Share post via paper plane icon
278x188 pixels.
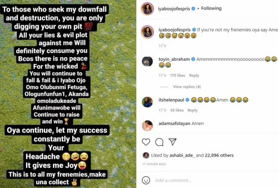(x=172, y=142)
